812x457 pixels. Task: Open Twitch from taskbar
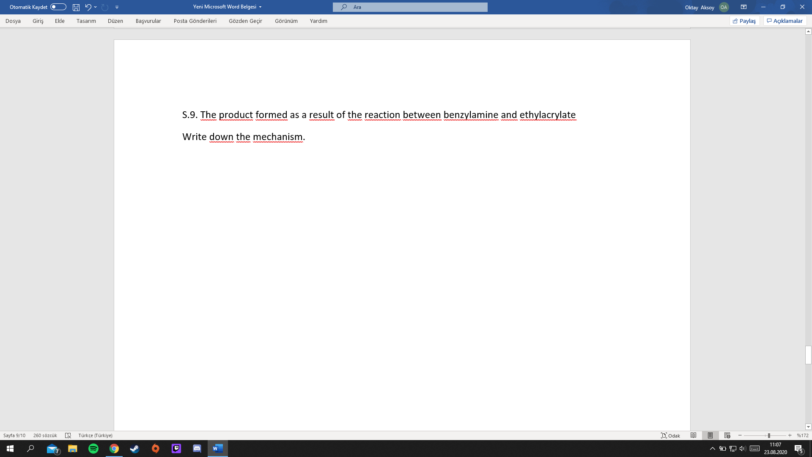(176, 449)
